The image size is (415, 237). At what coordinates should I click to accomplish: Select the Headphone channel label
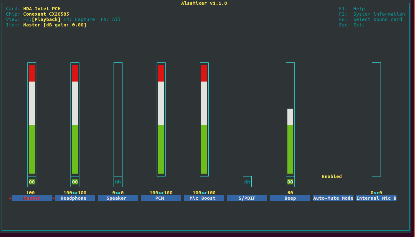[75, 198]
